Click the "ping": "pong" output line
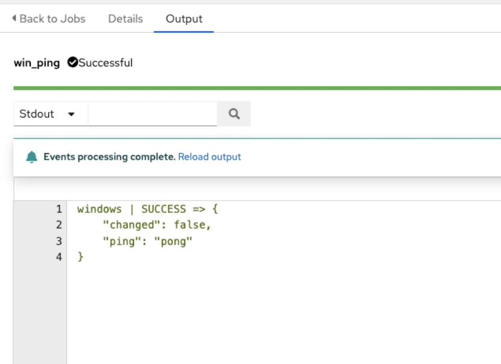This screenshot has height=364, width=501. pos(147,241)
